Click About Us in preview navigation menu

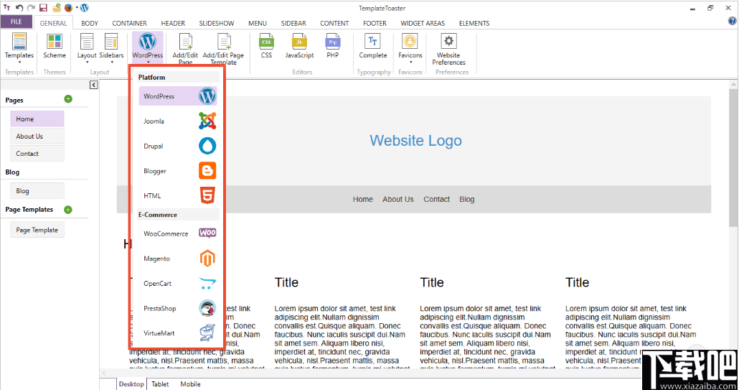398,200
